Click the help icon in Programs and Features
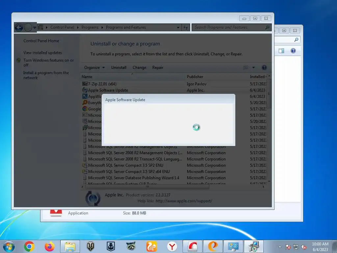This screenshot has height=253, width=337. pyautogui.click(x=264, y=68)
